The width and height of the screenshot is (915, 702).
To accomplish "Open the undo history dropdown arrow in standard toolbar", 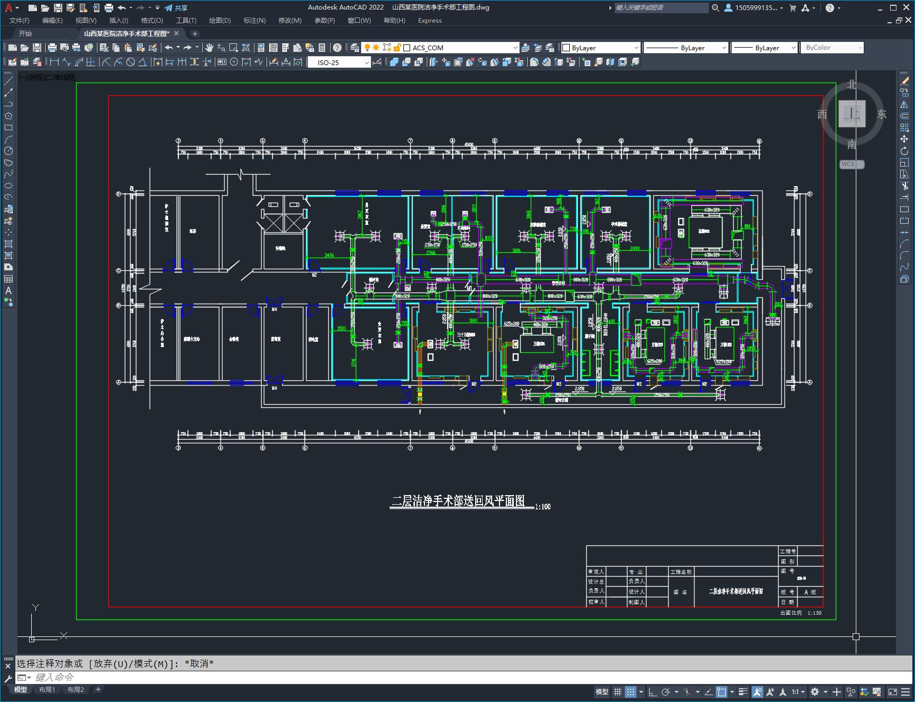I will tap(178, 48).
